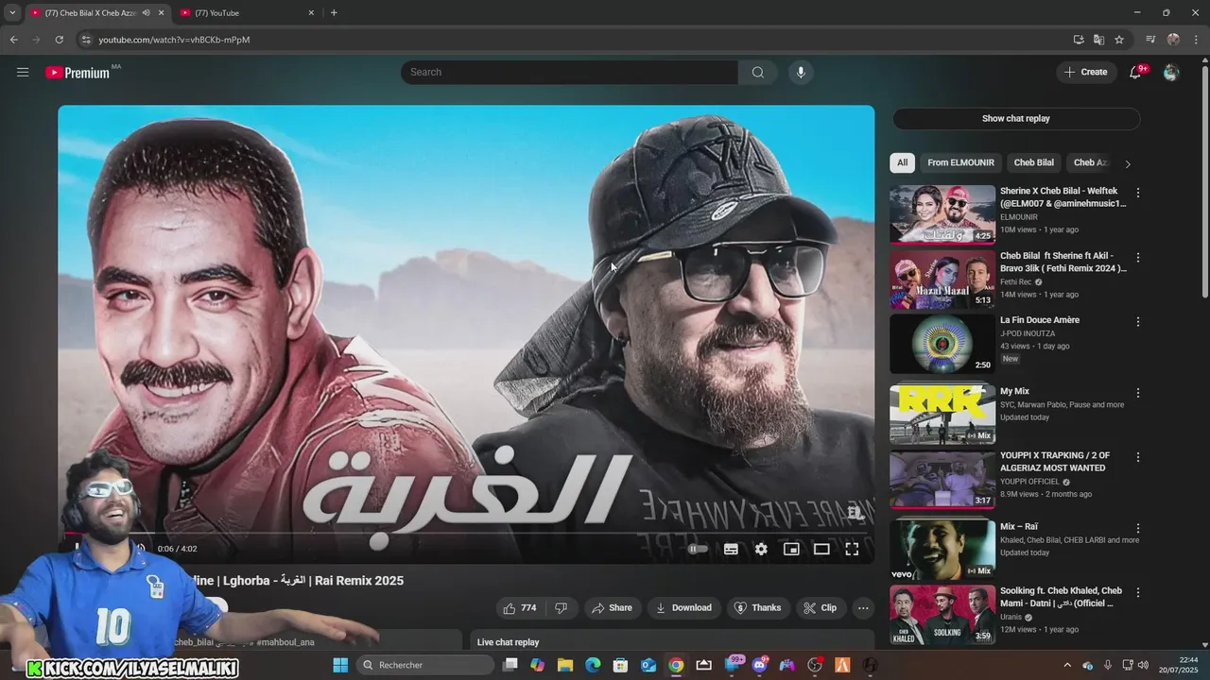
Task: Open options for Soolking Datni video
Action: (x=1138, y=593)
